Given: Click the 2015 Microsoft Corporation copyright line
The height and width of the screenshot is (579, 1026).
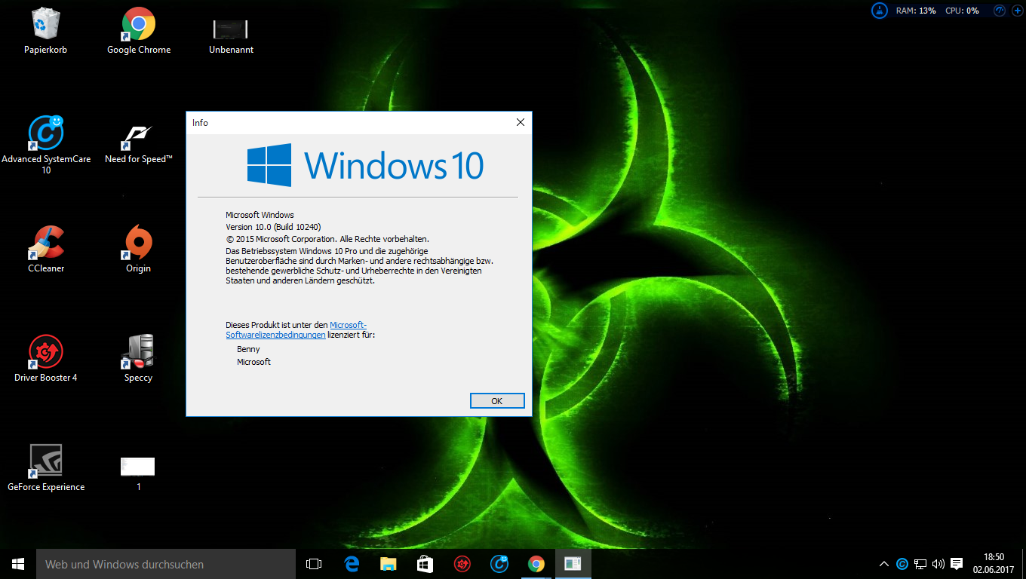Looking at the screenshot, I should (x=327, y=239).
